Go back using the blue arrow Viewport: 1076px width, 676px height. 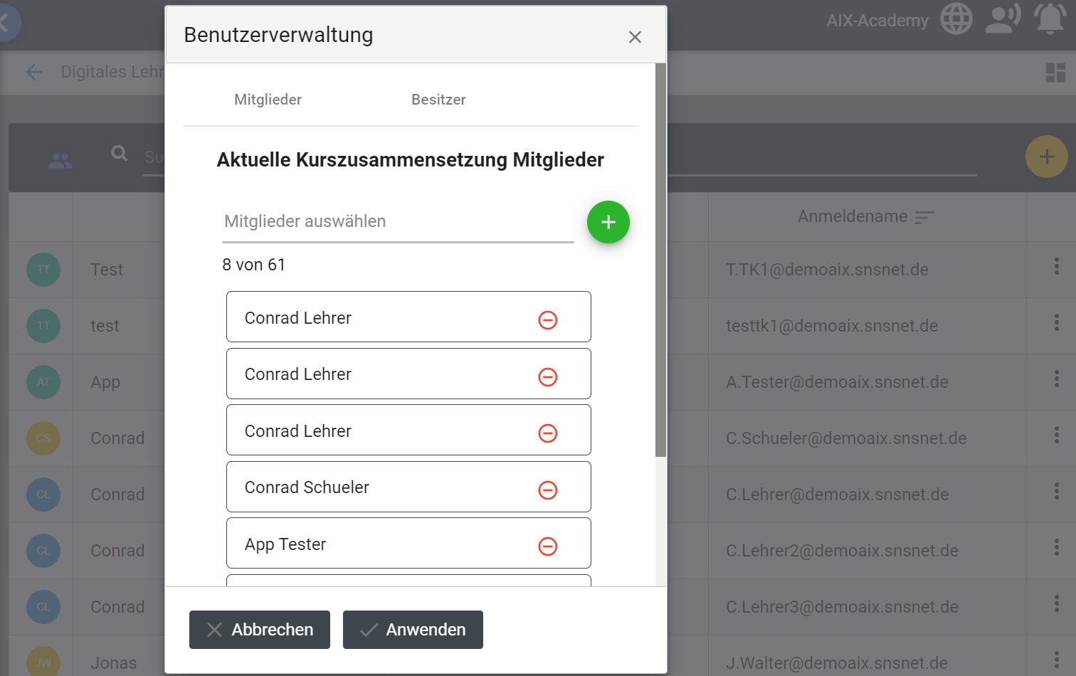pyautogui.click(x=34, y=72)
